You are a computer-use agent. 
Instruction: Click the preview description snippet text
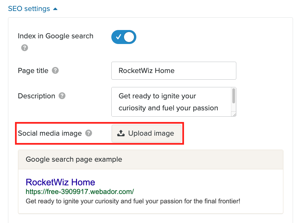tap(133, 201)
